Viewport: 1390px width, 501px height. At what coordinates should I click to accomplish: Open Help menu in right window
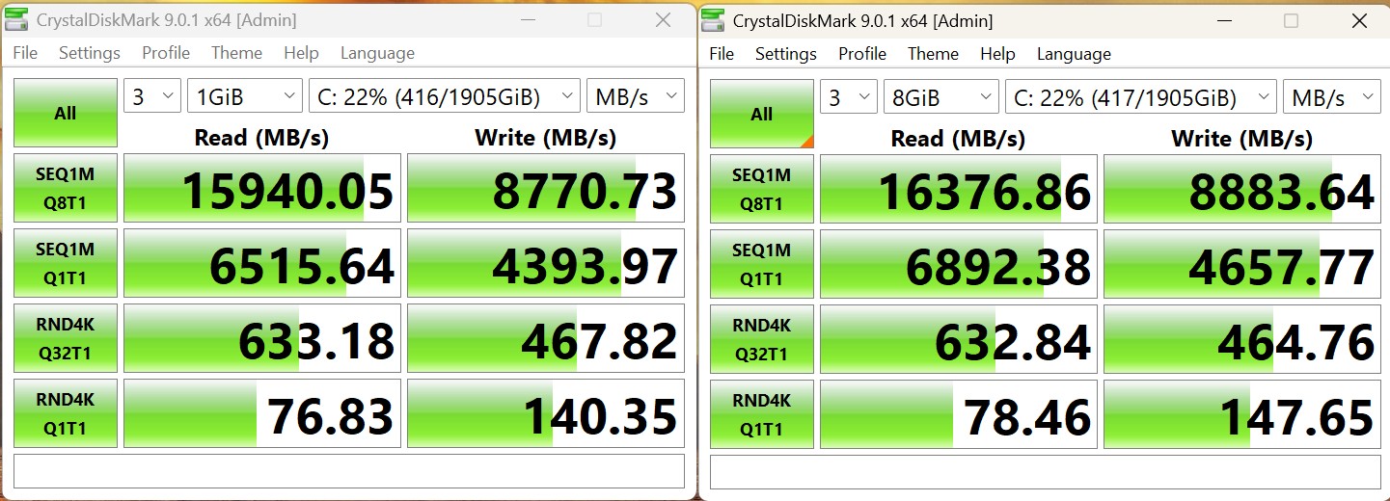[997, 54]
